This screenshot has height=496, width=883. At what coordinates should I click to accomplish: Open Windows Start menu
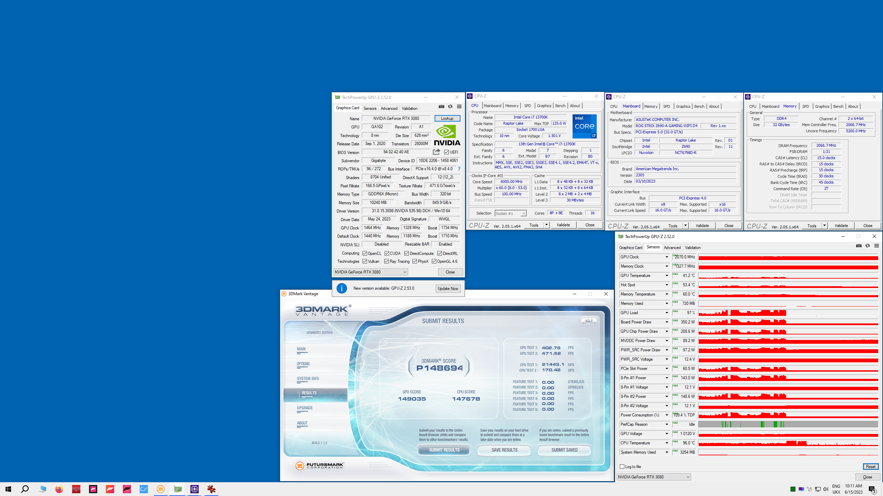coord(8,489)
